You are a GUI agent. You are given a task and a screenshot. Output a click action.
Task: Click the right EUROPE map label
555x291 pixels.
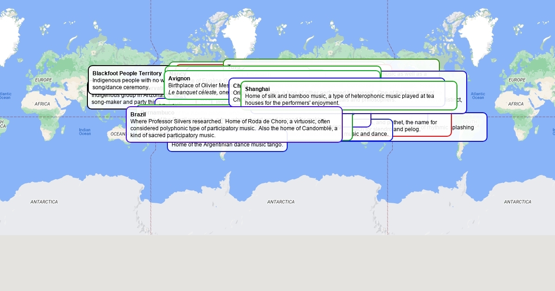pos(517,80)
